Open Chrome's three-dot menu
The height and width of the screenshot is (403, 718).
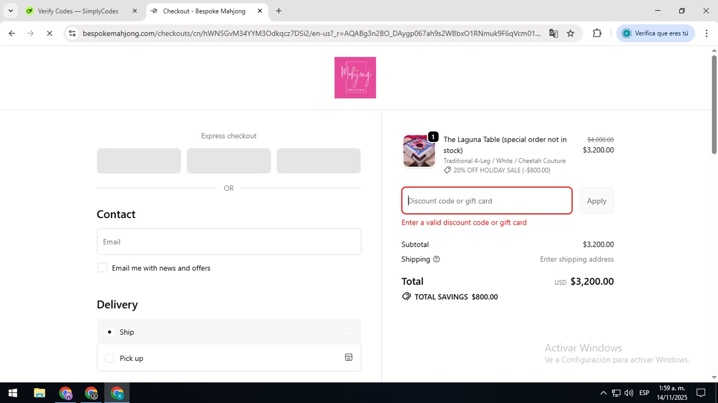(x=707, y=33)
